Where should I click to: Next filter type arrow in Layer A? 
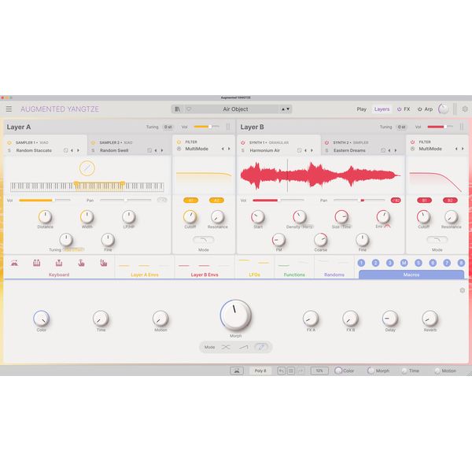[x=229, y=149]
